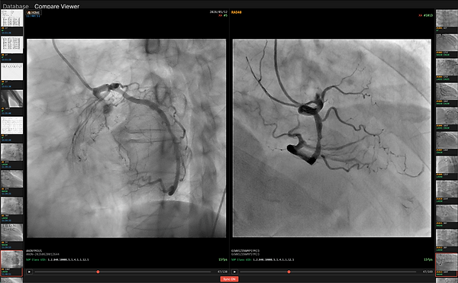The width and height of the screenshot is (458, 283).
Task: Play the left angiogram cine loop
Action: click(x=29, y=272)
